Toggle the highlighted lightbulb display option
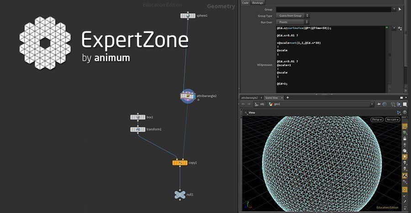 pos(405,157)
